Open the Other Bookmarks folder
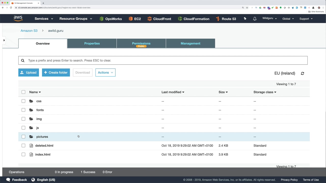This screenshot has height=183, width=326. click(316, 12)
